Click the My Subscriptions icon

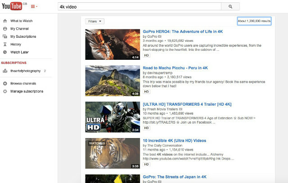click(x=5, y=36)
